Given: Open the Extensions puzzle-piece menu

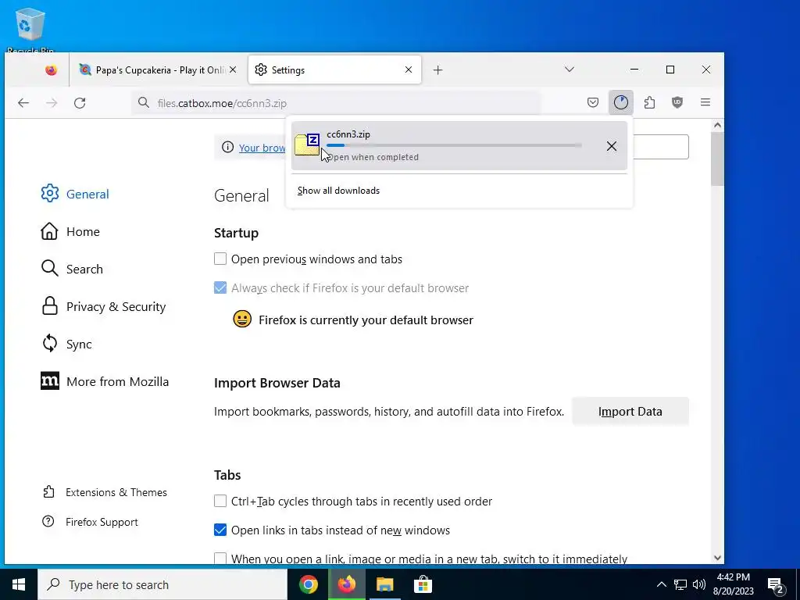Looking at the screenshot, I should (649, 102).
